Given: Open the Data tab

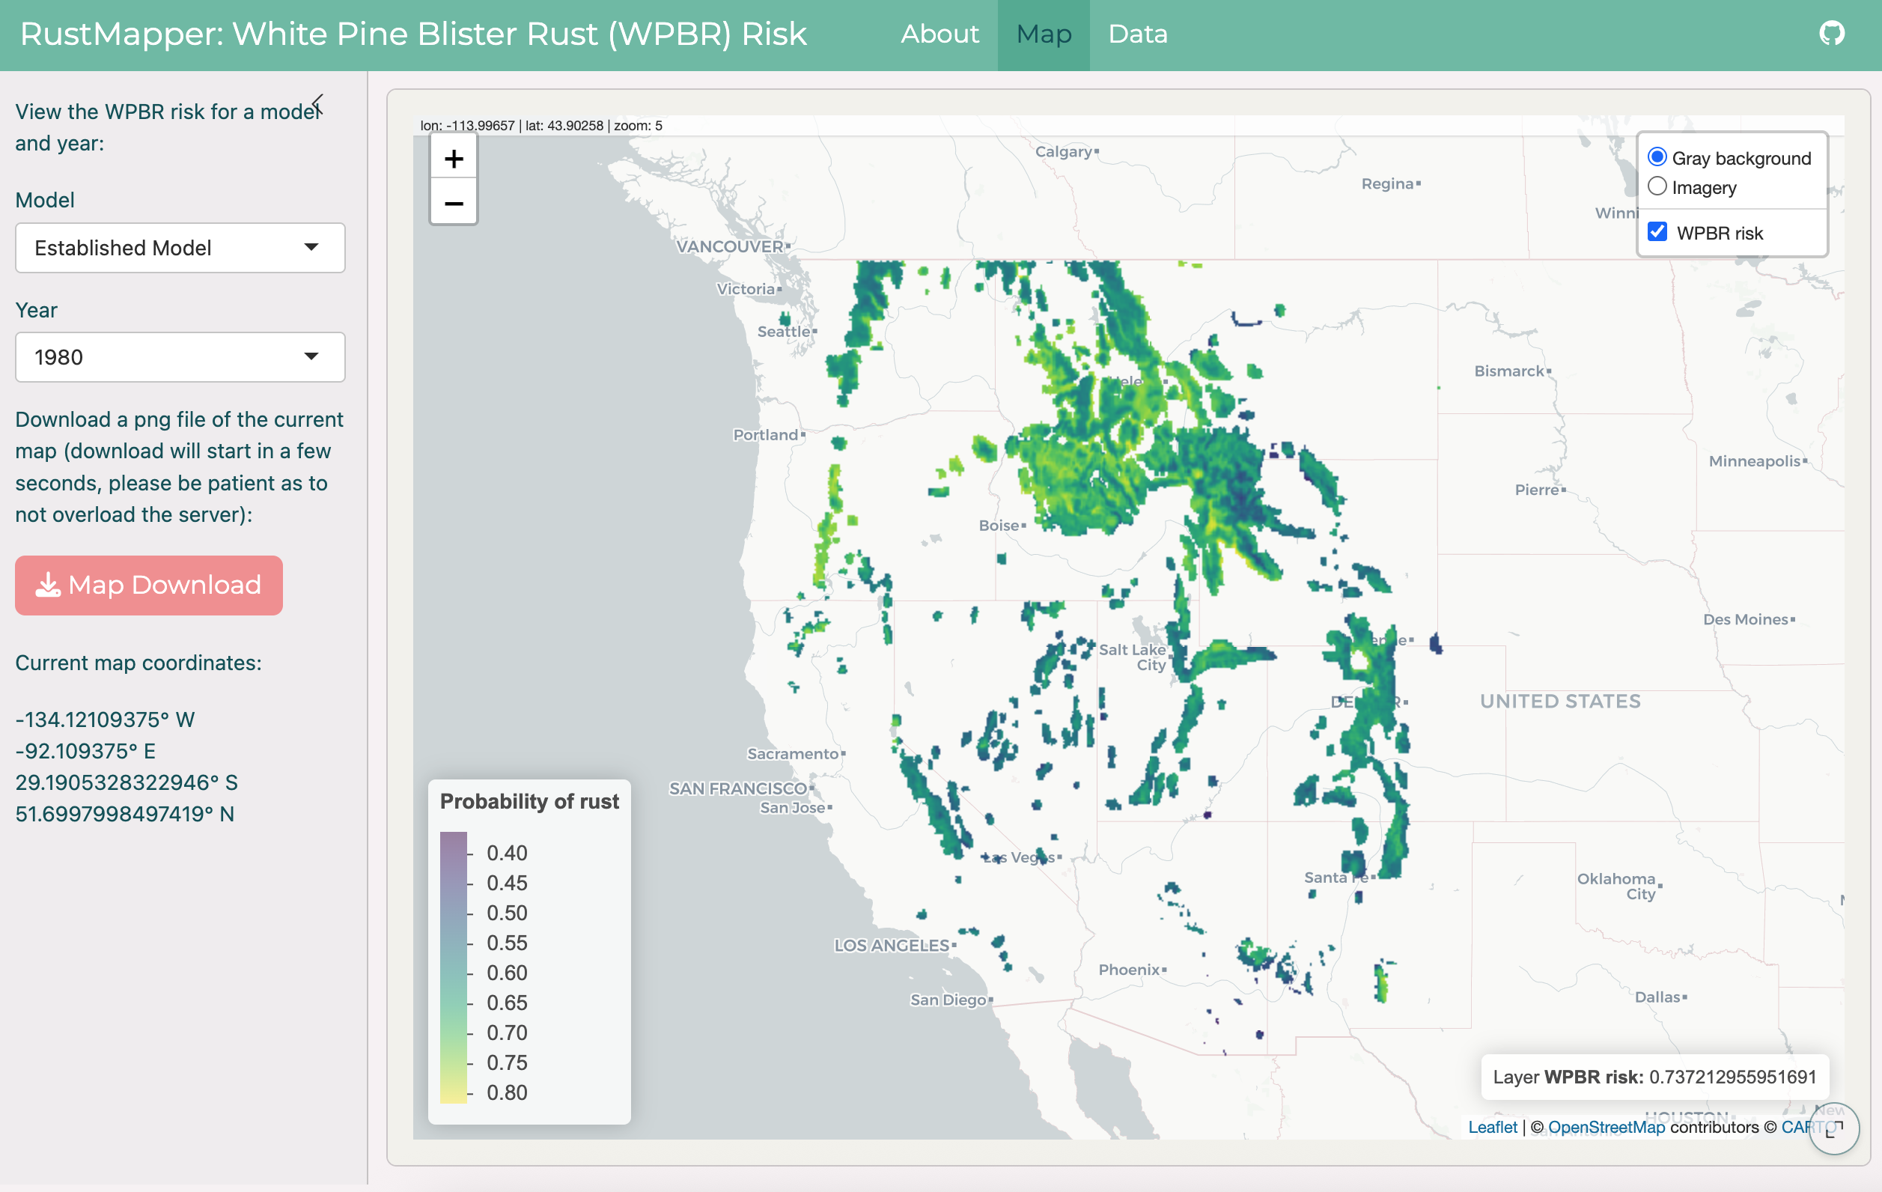Looking at the screenshot, I should [x=1137, y=34].
